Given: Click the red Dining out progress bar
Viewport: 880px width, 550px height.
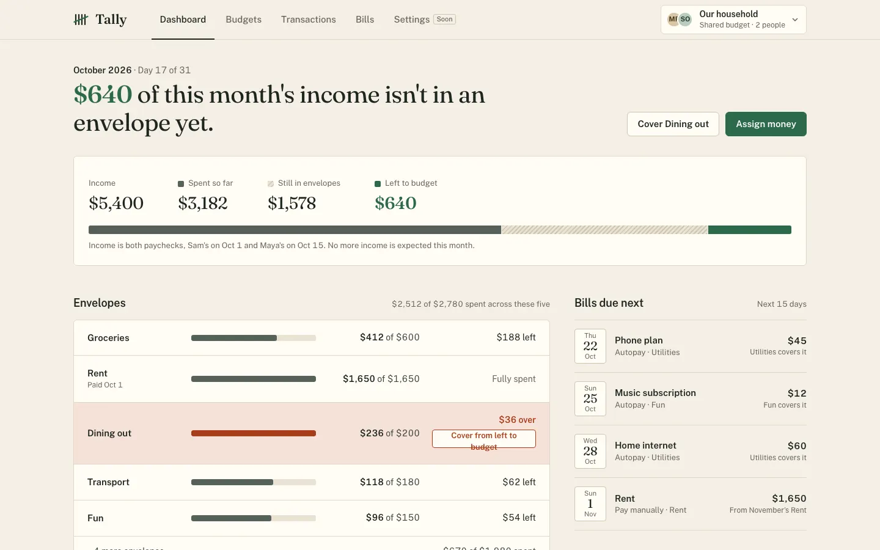Looking at the screenshot, I should click(254, 433).
